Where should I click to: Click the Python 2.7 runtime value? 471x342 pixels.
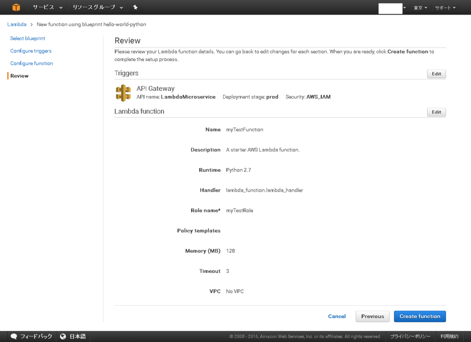pos(239,170)
